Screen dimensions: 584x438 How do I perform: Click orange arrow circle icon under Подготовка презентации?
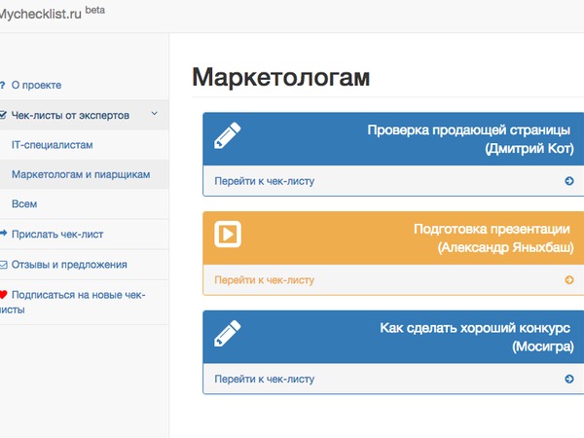pos(569,280)
